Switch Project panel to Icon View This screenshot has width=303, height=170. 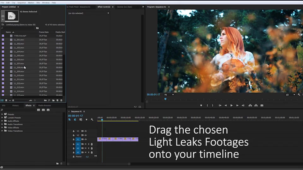[6, 100]
